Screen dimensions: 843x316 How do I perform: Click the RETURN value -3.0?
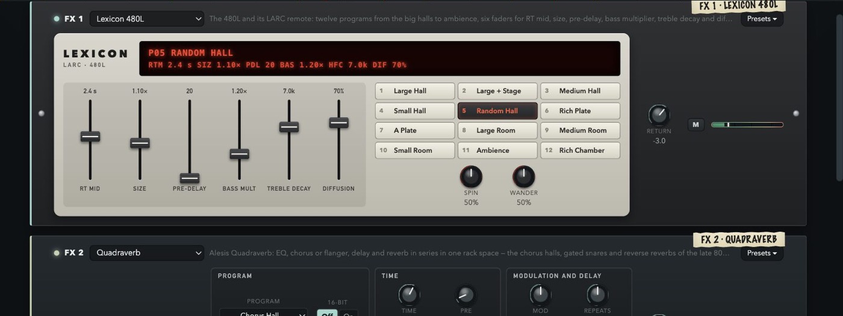point(659,141)
